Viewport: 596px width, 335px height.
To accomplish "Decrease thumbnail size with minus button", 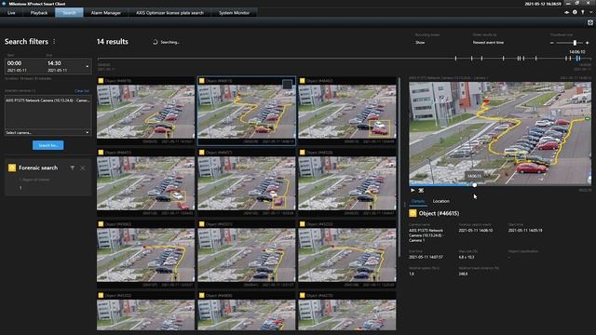I will point(552,43).
